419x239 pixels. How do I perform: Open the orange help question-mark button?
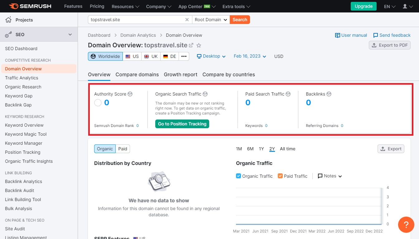pos(406,224)
